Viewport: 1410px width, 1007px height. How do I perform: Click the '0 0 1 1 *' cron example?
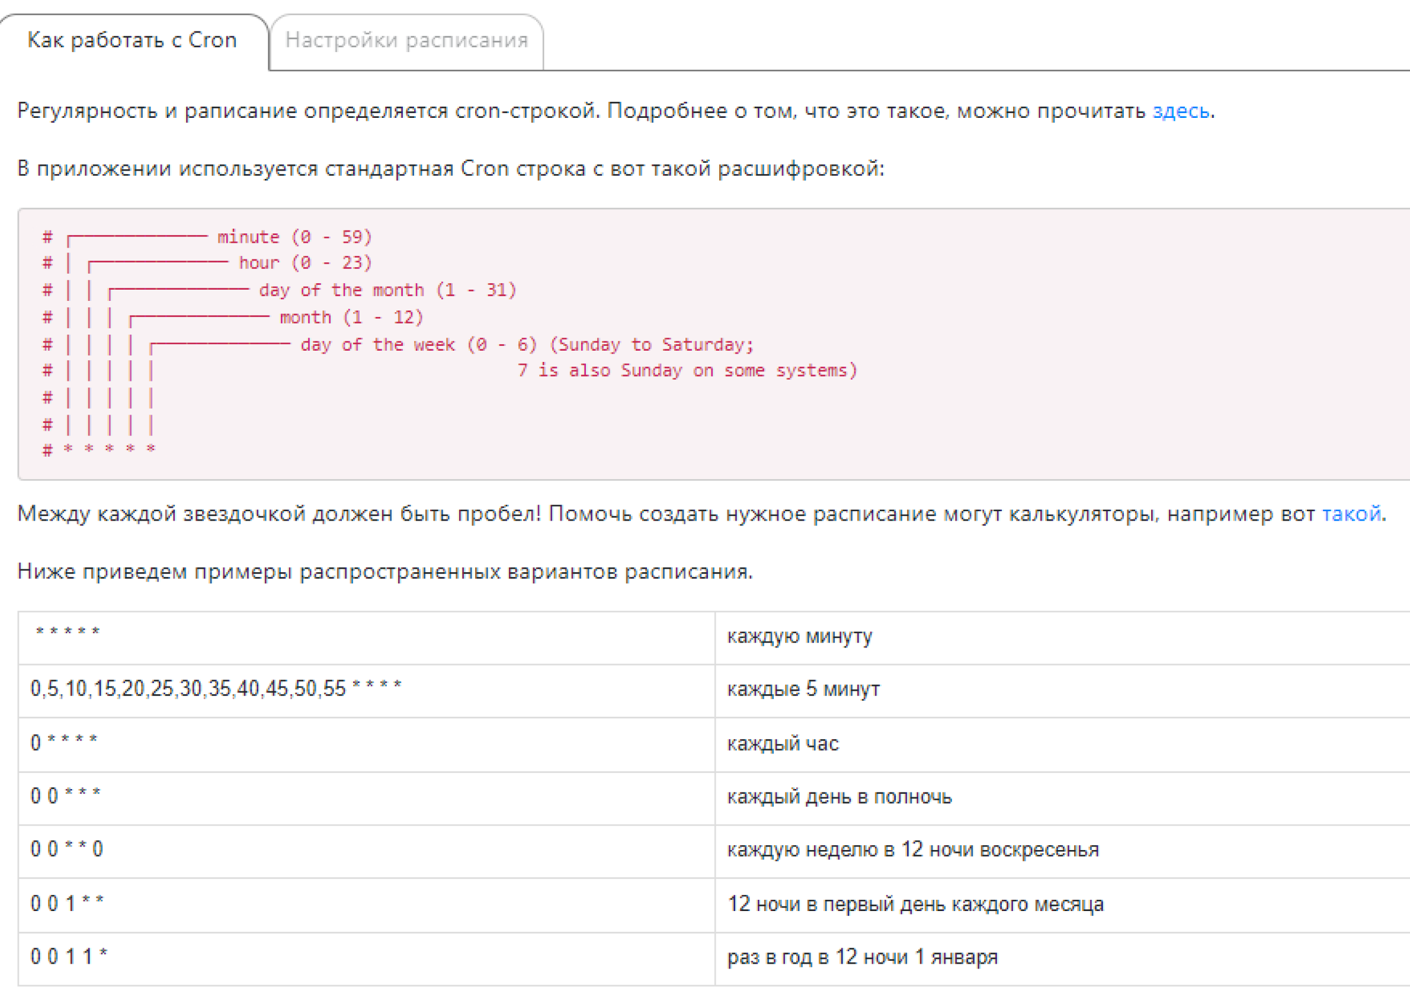69,957
